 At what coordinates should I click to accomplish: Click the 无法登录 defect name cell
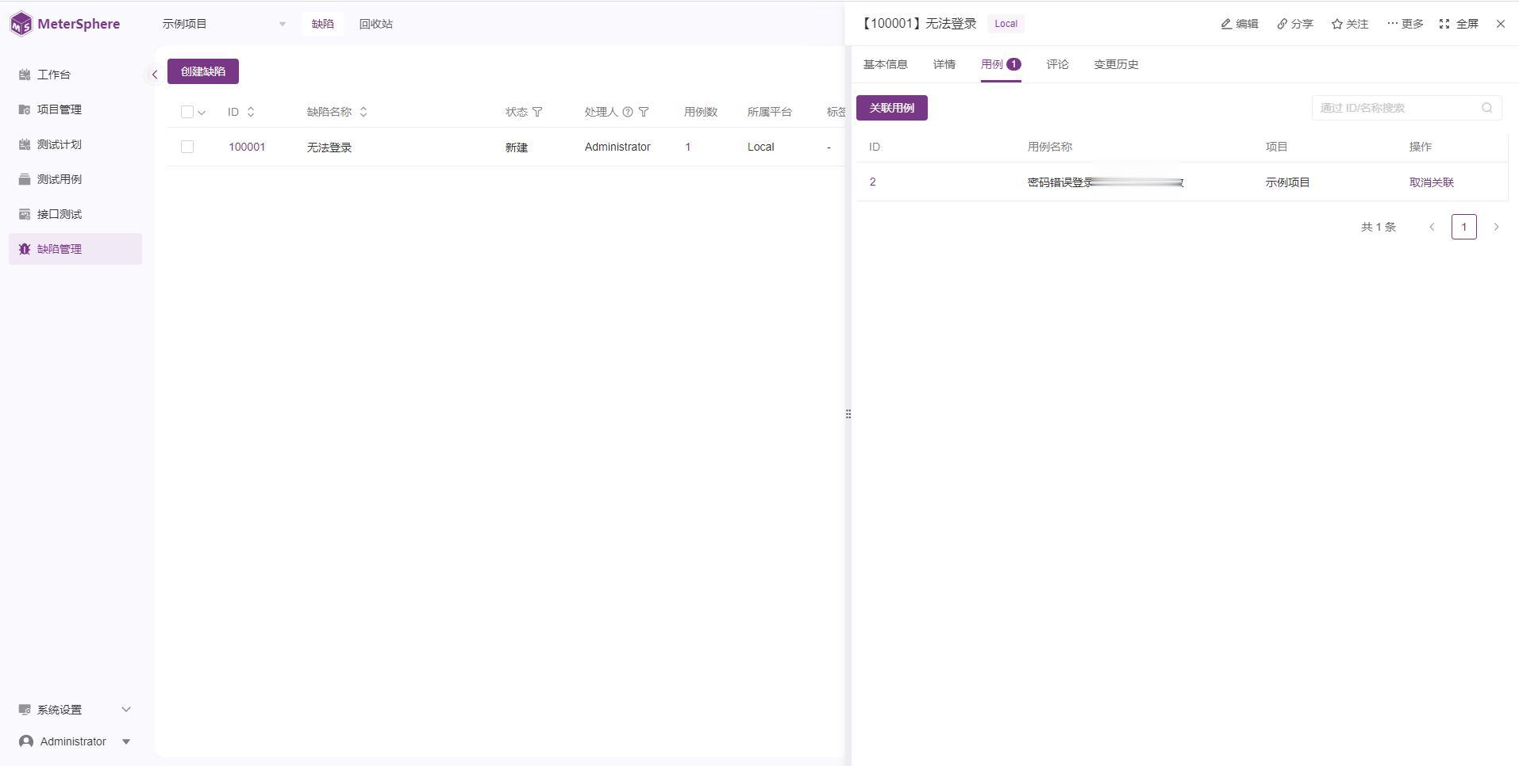(x=329, y=147)
